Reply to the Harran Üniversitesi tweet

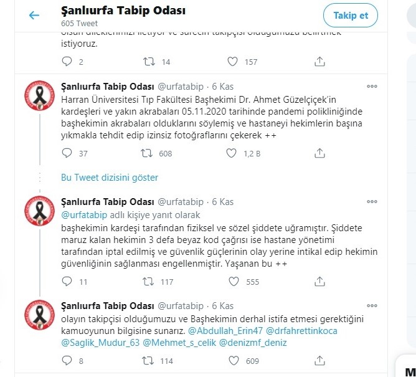click(x=67, y=153)
